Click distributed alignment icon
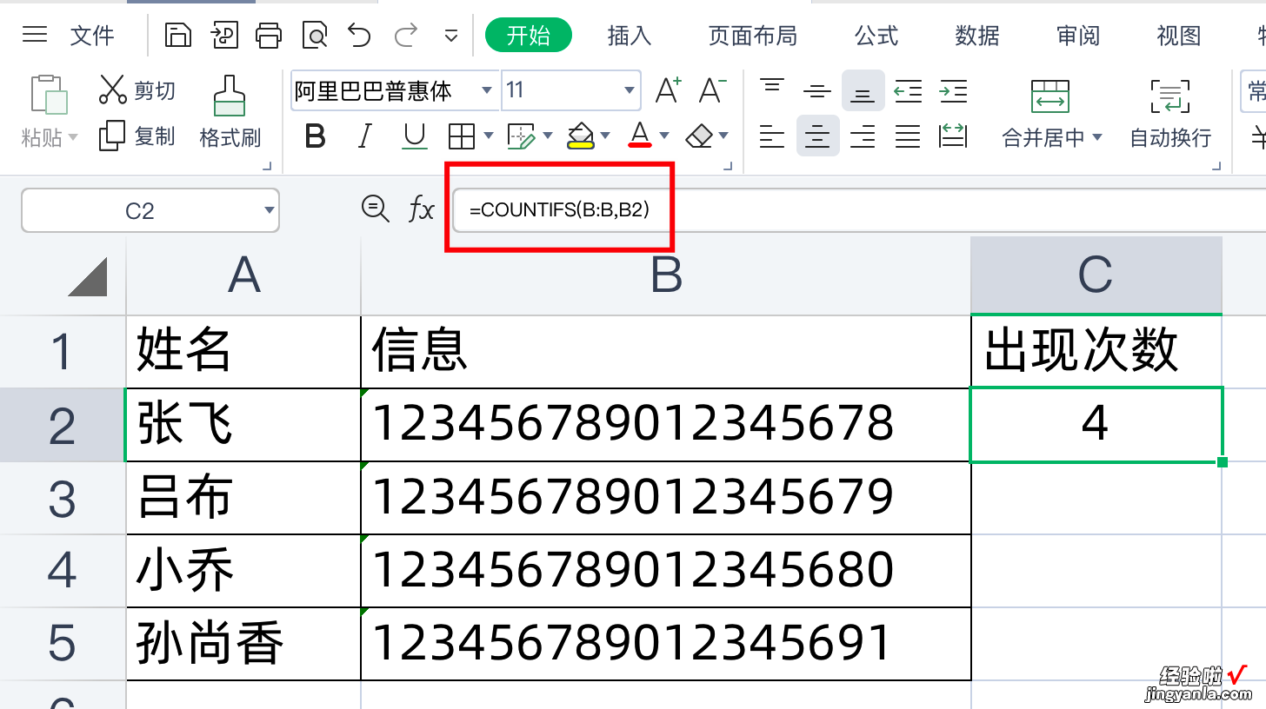1266x709 pixels. tap(953, 136)
